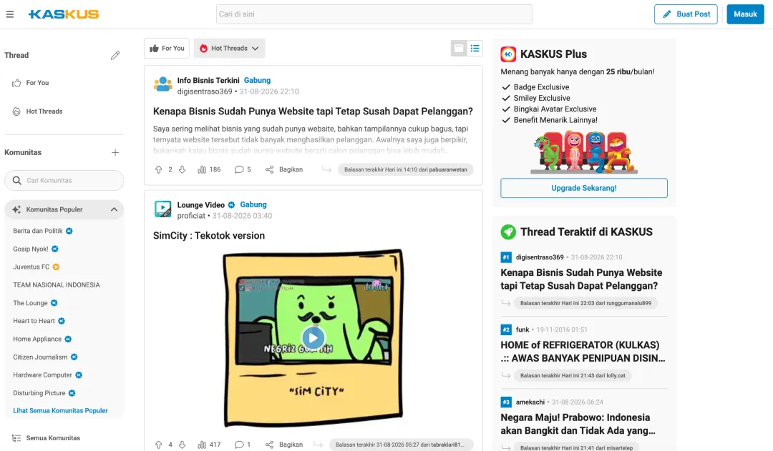View stats icon showing 186 views
The image size is (773, 451).
pyautogui.click(x=202, y=169)
